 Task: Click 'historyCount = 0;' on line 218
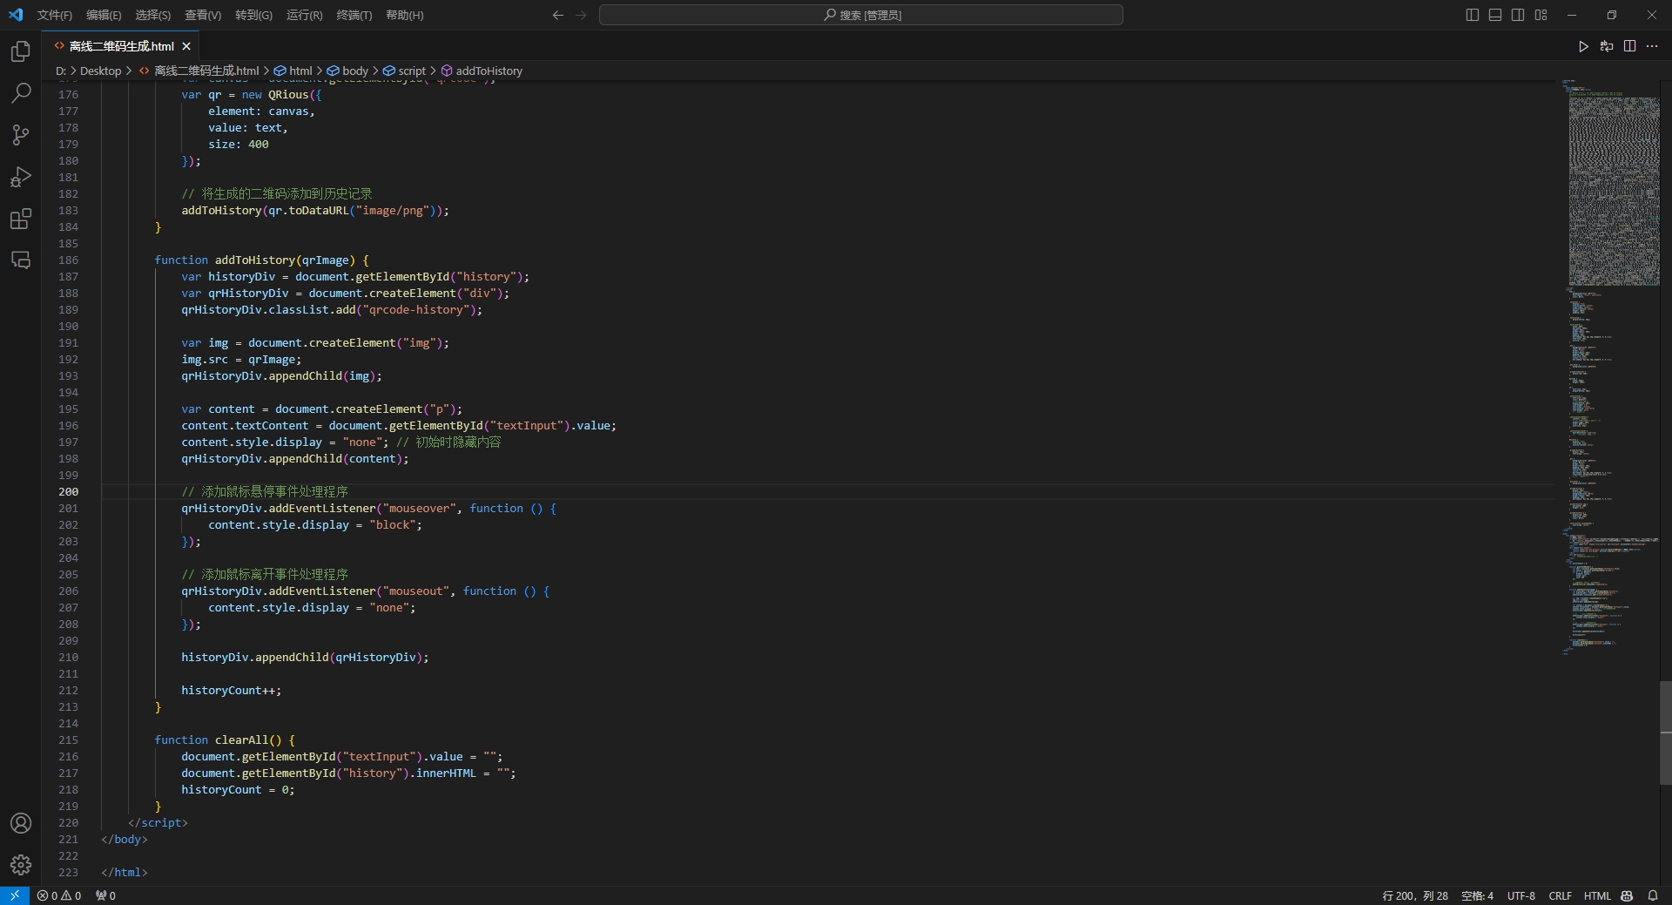pyautogui.click(x=238, y=789)
